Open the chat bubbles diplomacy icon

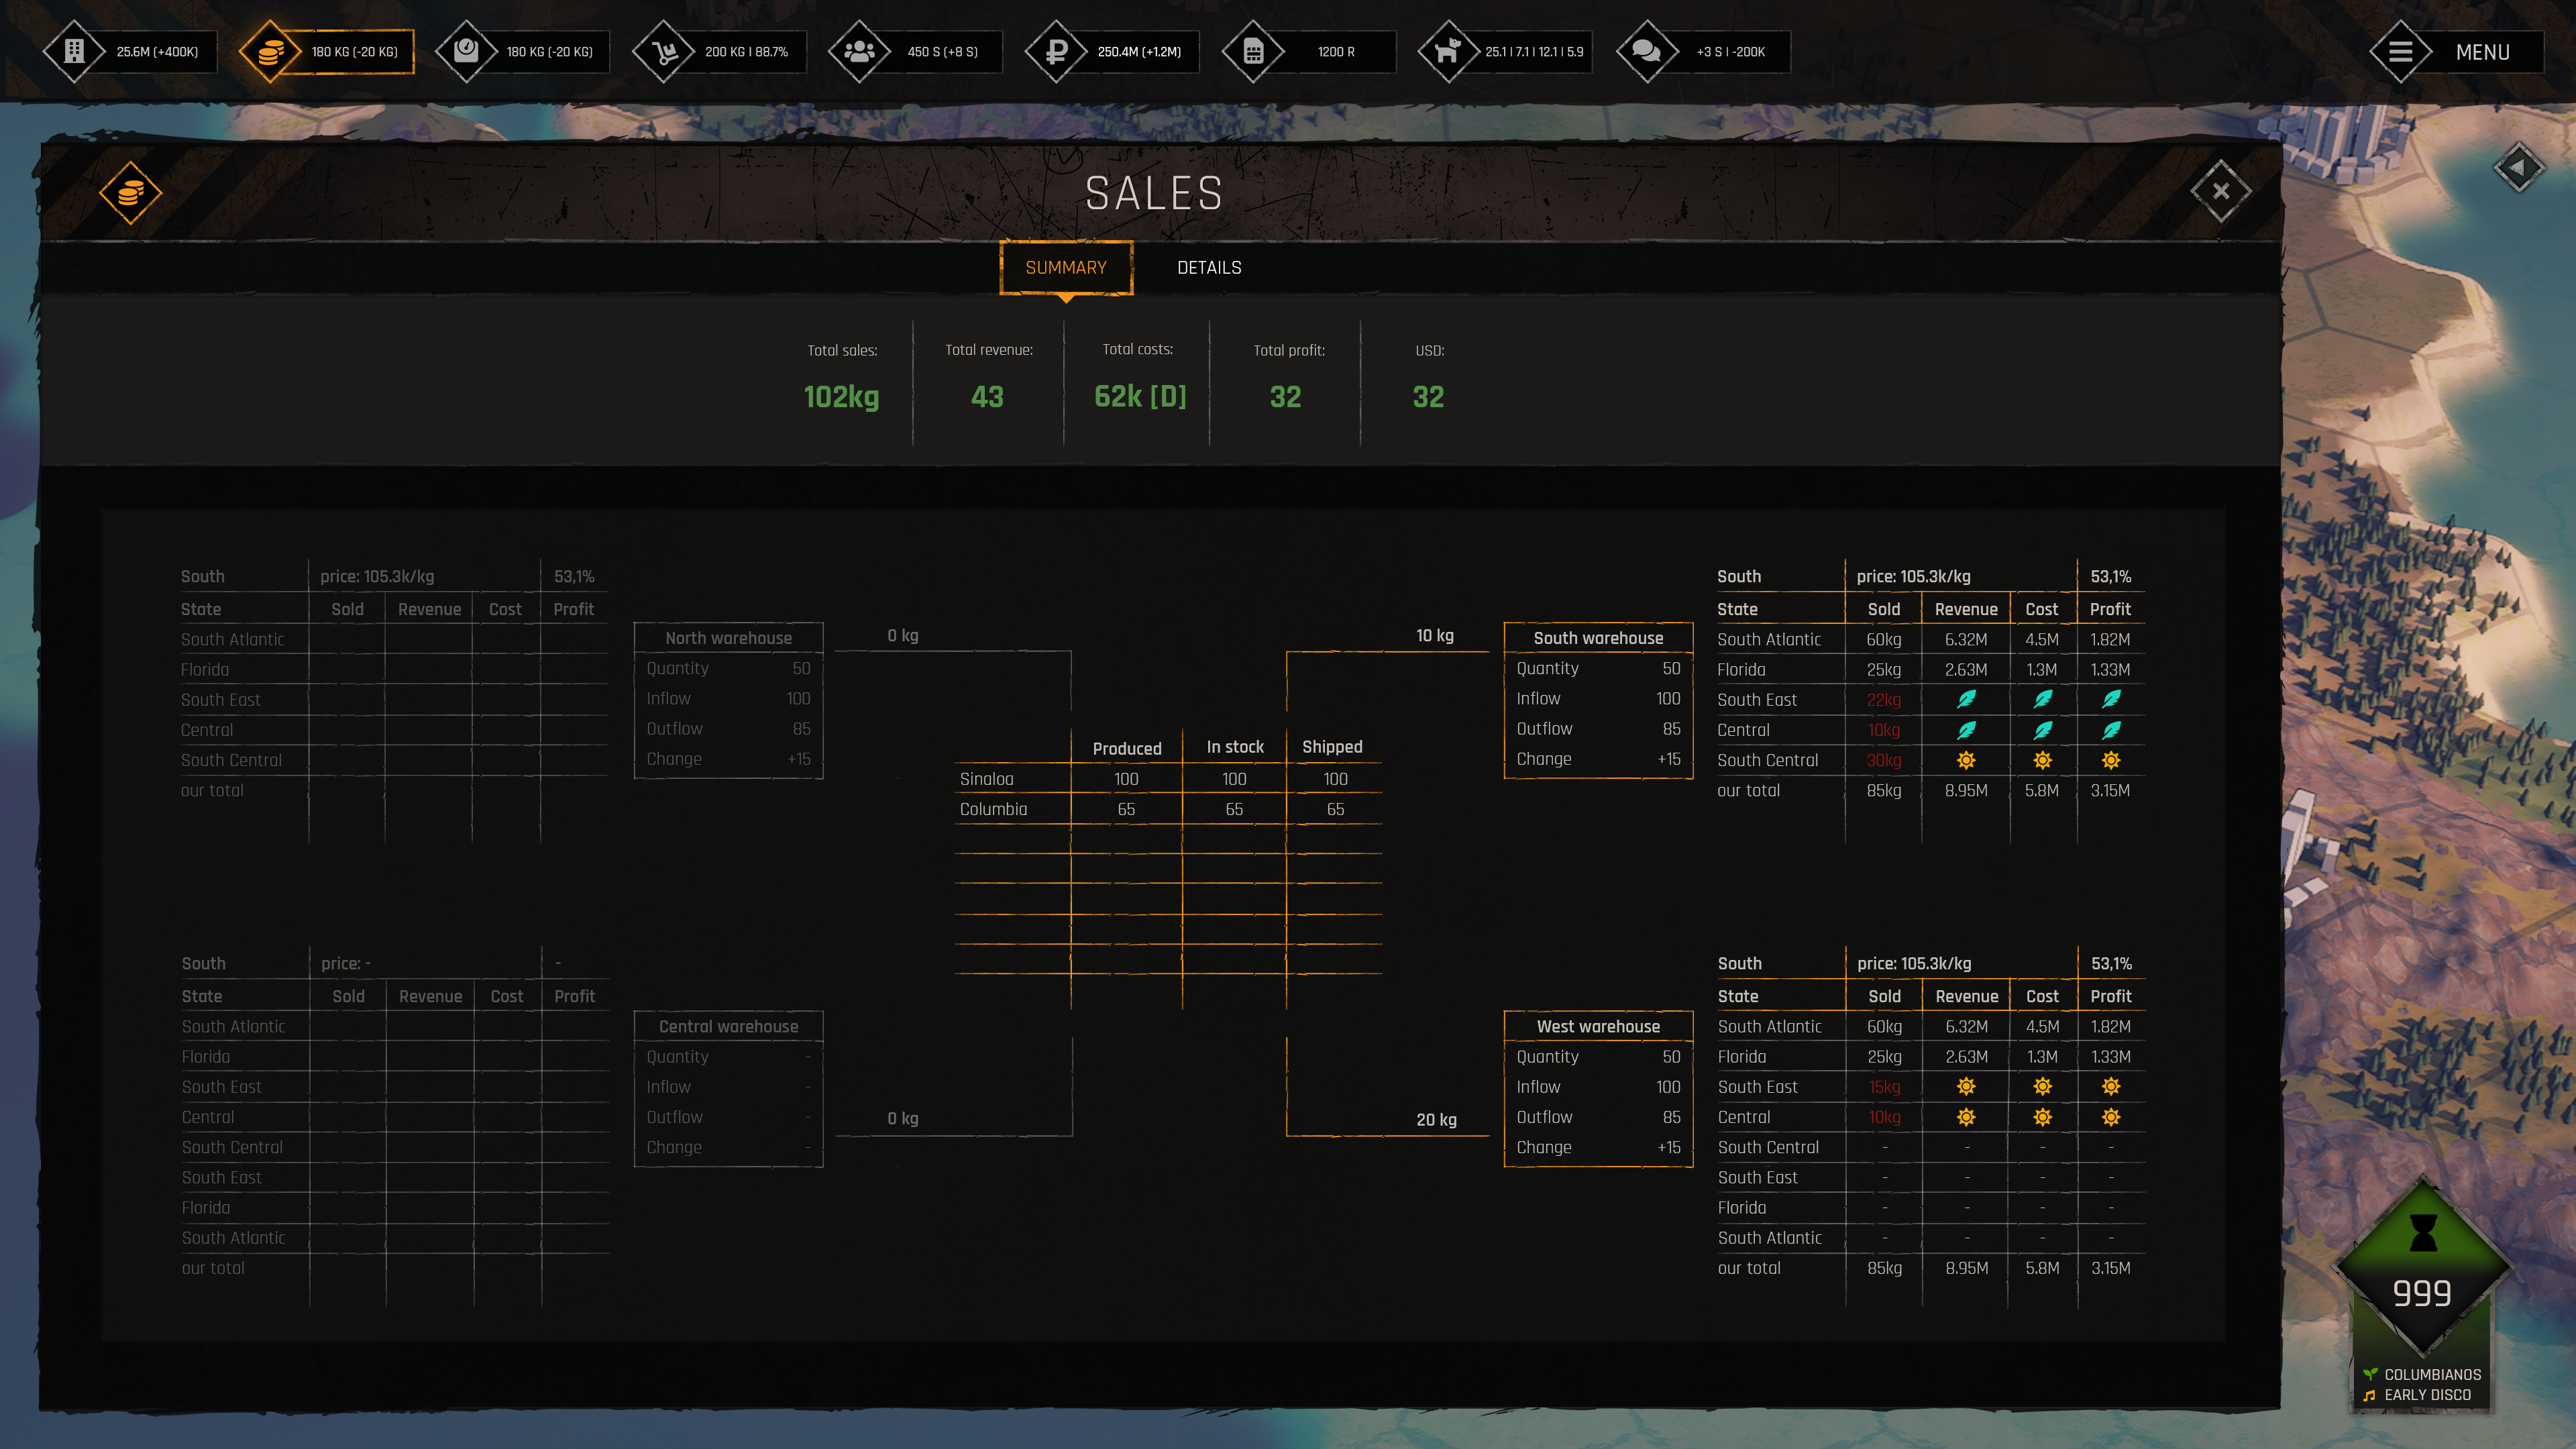point(1646,51)
